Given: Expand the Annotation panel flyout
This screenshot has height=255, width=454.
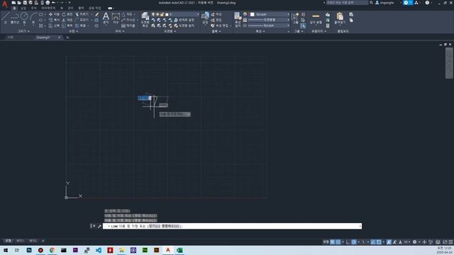Looking at the screenshot, I should [x=120, y=31].
